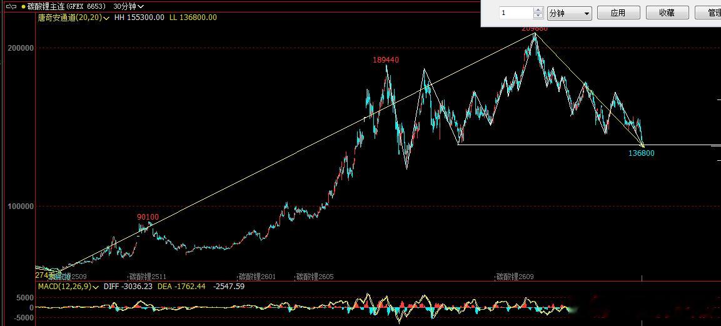Open the 分钟 unit combo box
This screenshot has height=326, width=721.
click(x=569, y=13)
